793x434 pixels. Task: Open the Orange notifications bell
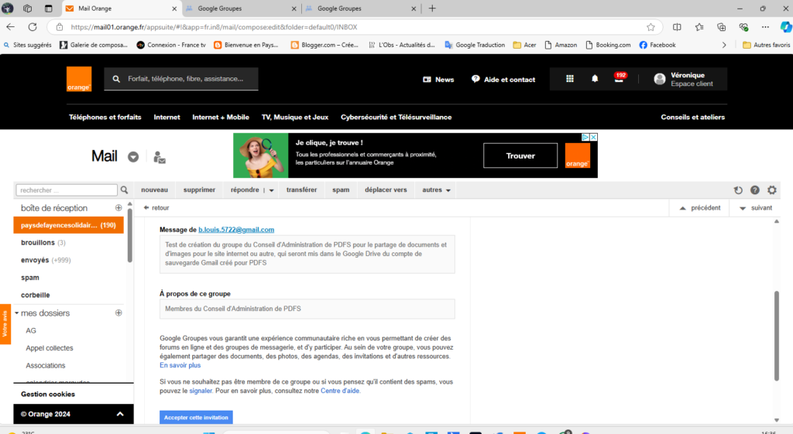(595, 79)
